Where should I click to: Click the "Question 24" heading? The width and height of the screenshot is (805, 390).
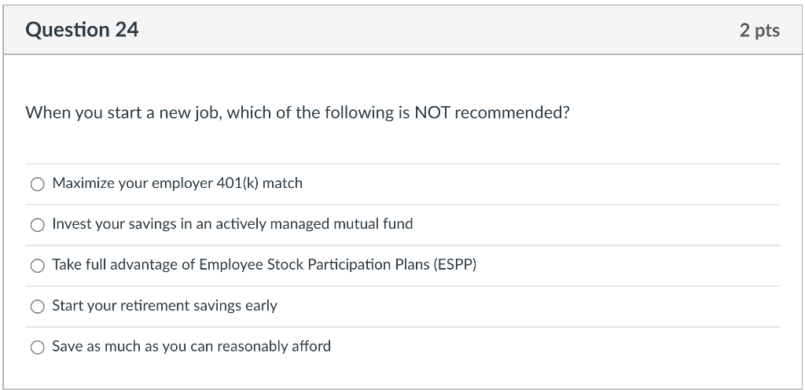(82, 30)
